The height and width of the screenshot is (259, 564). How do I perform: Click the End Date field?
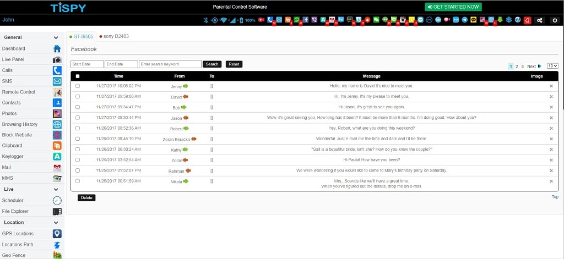coord(121,64)
